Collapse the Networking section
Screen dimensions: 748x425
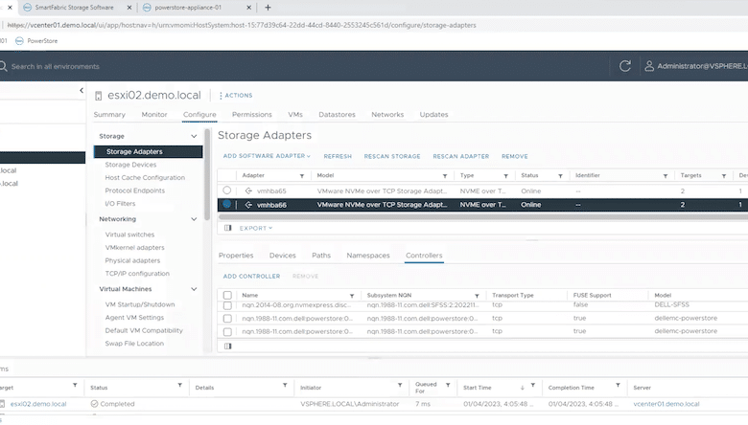[194, 219]
